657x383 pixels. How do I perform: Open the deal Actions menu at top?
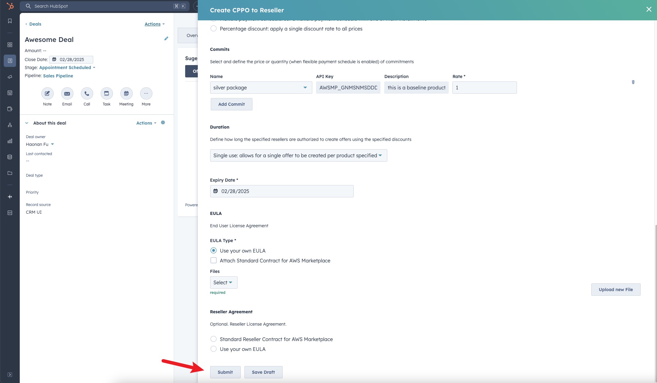154,24
